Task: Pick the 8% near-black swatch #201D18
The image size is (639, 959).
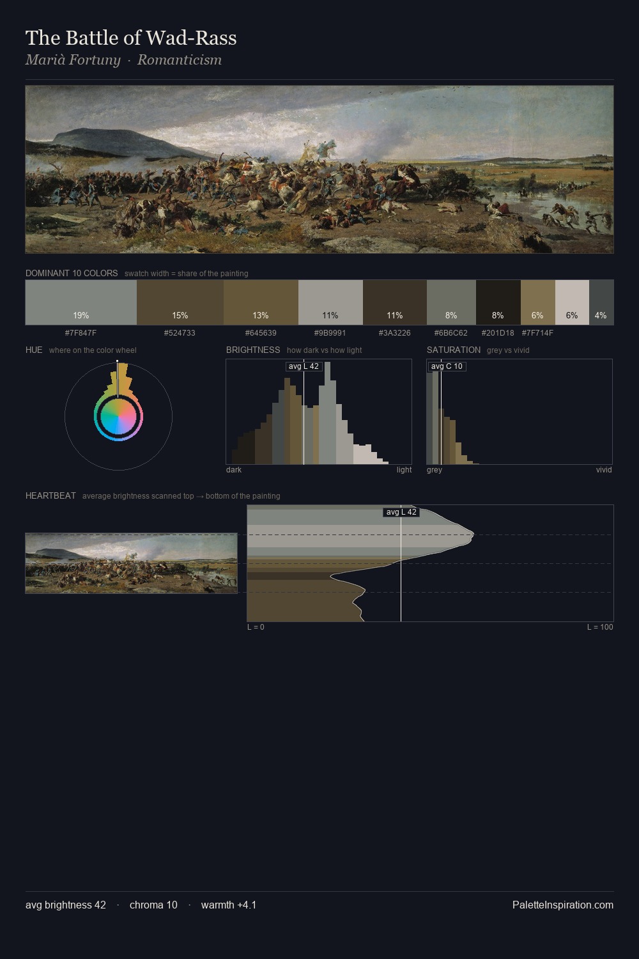Action: coord(498,302)
